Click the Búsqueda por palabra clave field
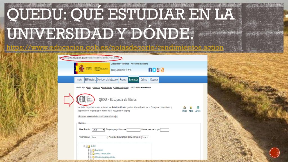This screenshot has width=288, height=162. tap(134, 130)
